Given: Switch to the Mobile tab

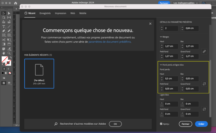Looking at the screenshot, I should coord(83,13).
